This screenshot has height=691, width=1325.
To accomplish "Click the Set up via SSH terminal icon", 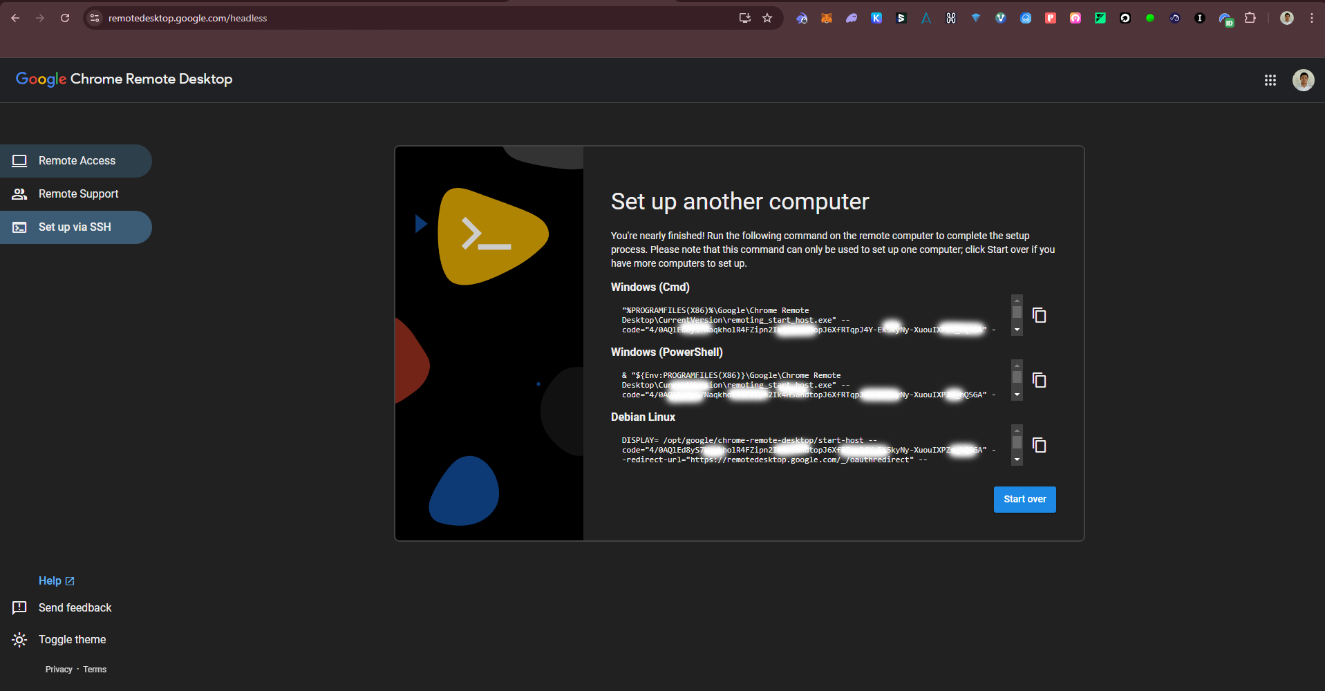I will (19, 227).
